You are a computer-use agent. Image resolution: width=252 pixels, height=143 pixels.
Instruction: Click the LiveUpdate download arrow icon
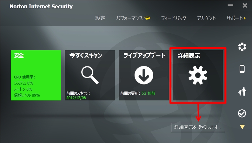click(144, 75)
